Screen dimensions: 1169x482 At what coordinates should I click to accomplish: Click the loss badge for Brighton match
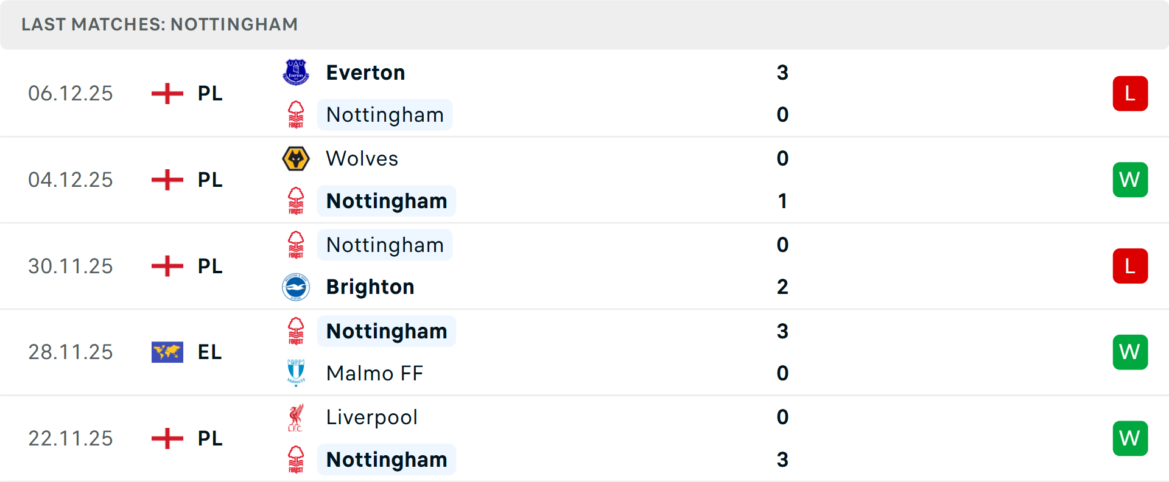click(1130, 266)
